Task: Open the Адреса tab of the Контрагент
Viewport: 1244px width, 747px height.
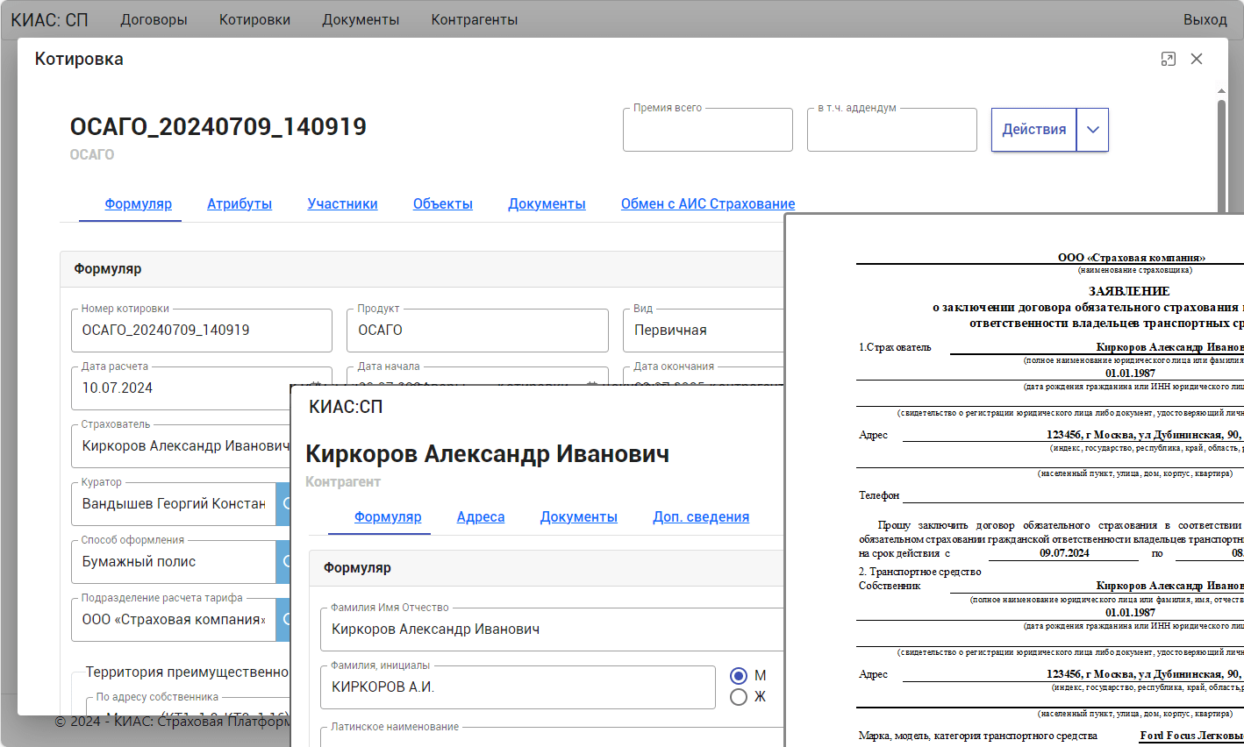Action: tap(481, 517)
